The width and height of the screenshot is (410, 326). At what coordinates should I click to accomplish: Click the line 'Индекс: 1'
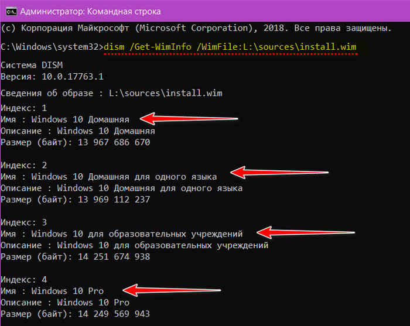(x=24, y=108)
